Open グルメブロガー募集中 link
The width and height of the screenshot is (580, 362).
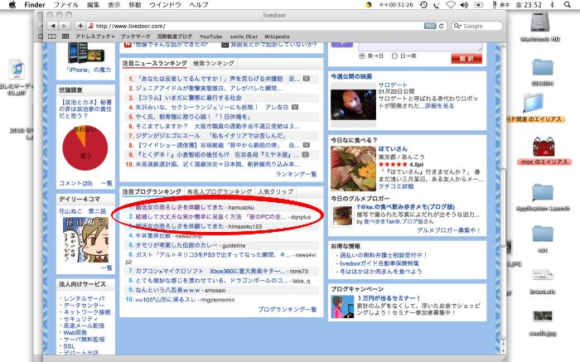pos(448,230)
